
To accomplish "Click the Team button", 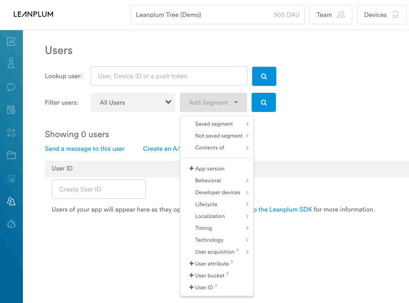I will pos(330,15).
